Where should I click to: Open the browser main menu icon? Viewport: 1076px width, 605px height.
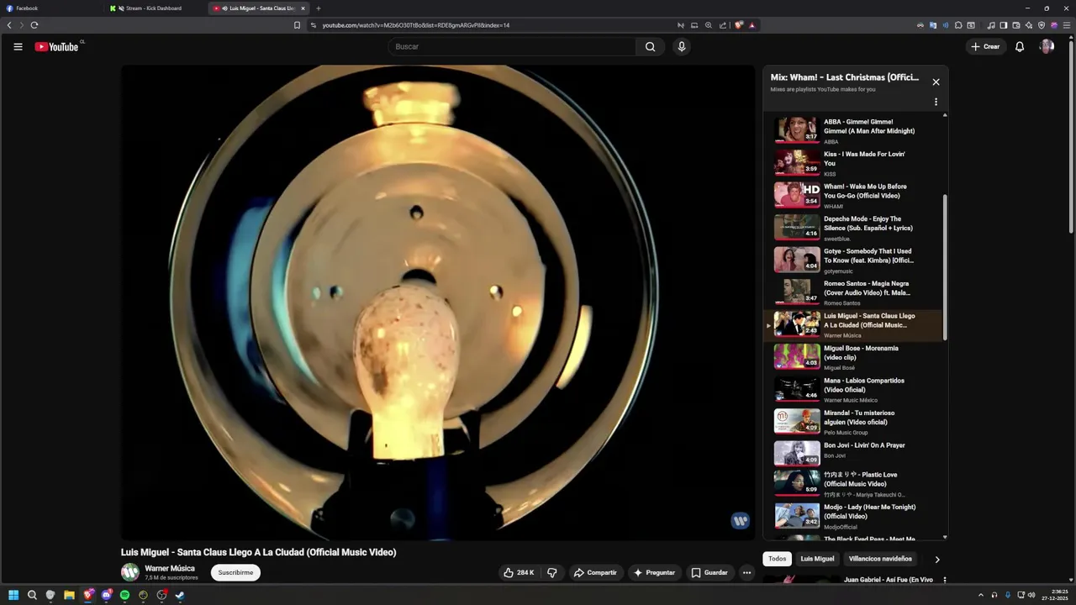(x=1066, y=25)
